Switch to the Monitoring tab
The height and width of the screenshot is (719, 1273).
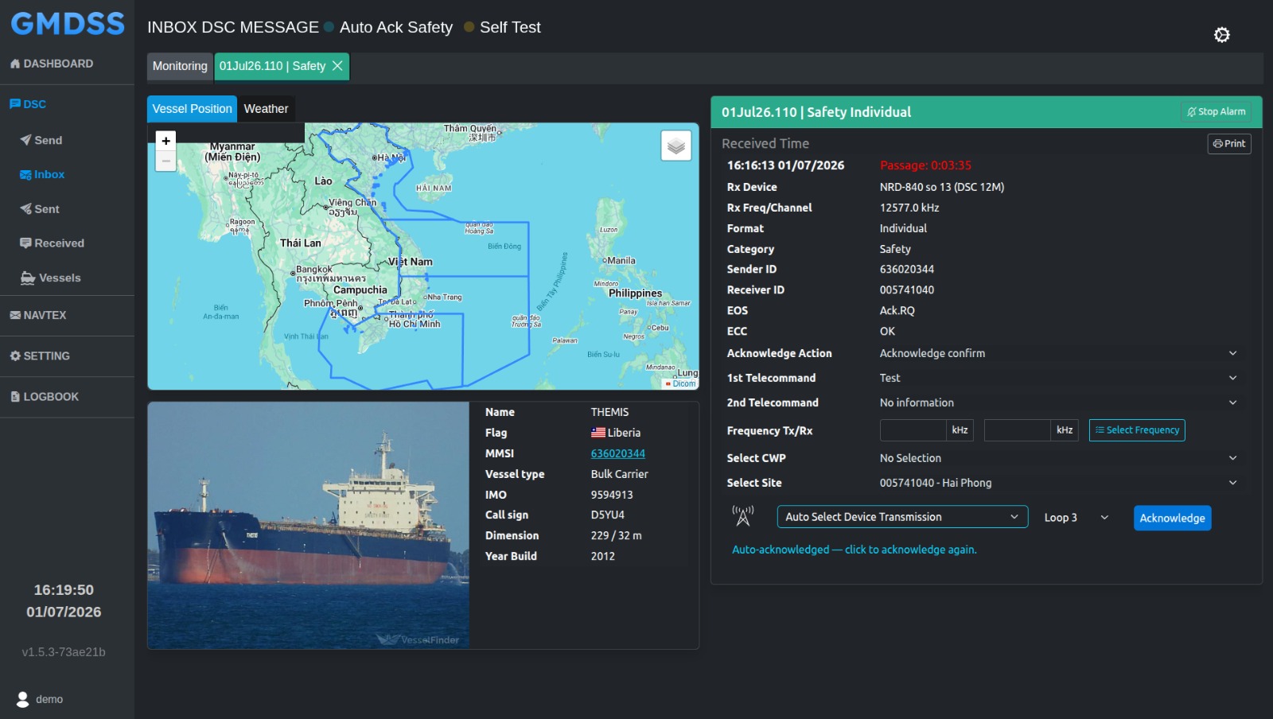[x=180, y=66]
